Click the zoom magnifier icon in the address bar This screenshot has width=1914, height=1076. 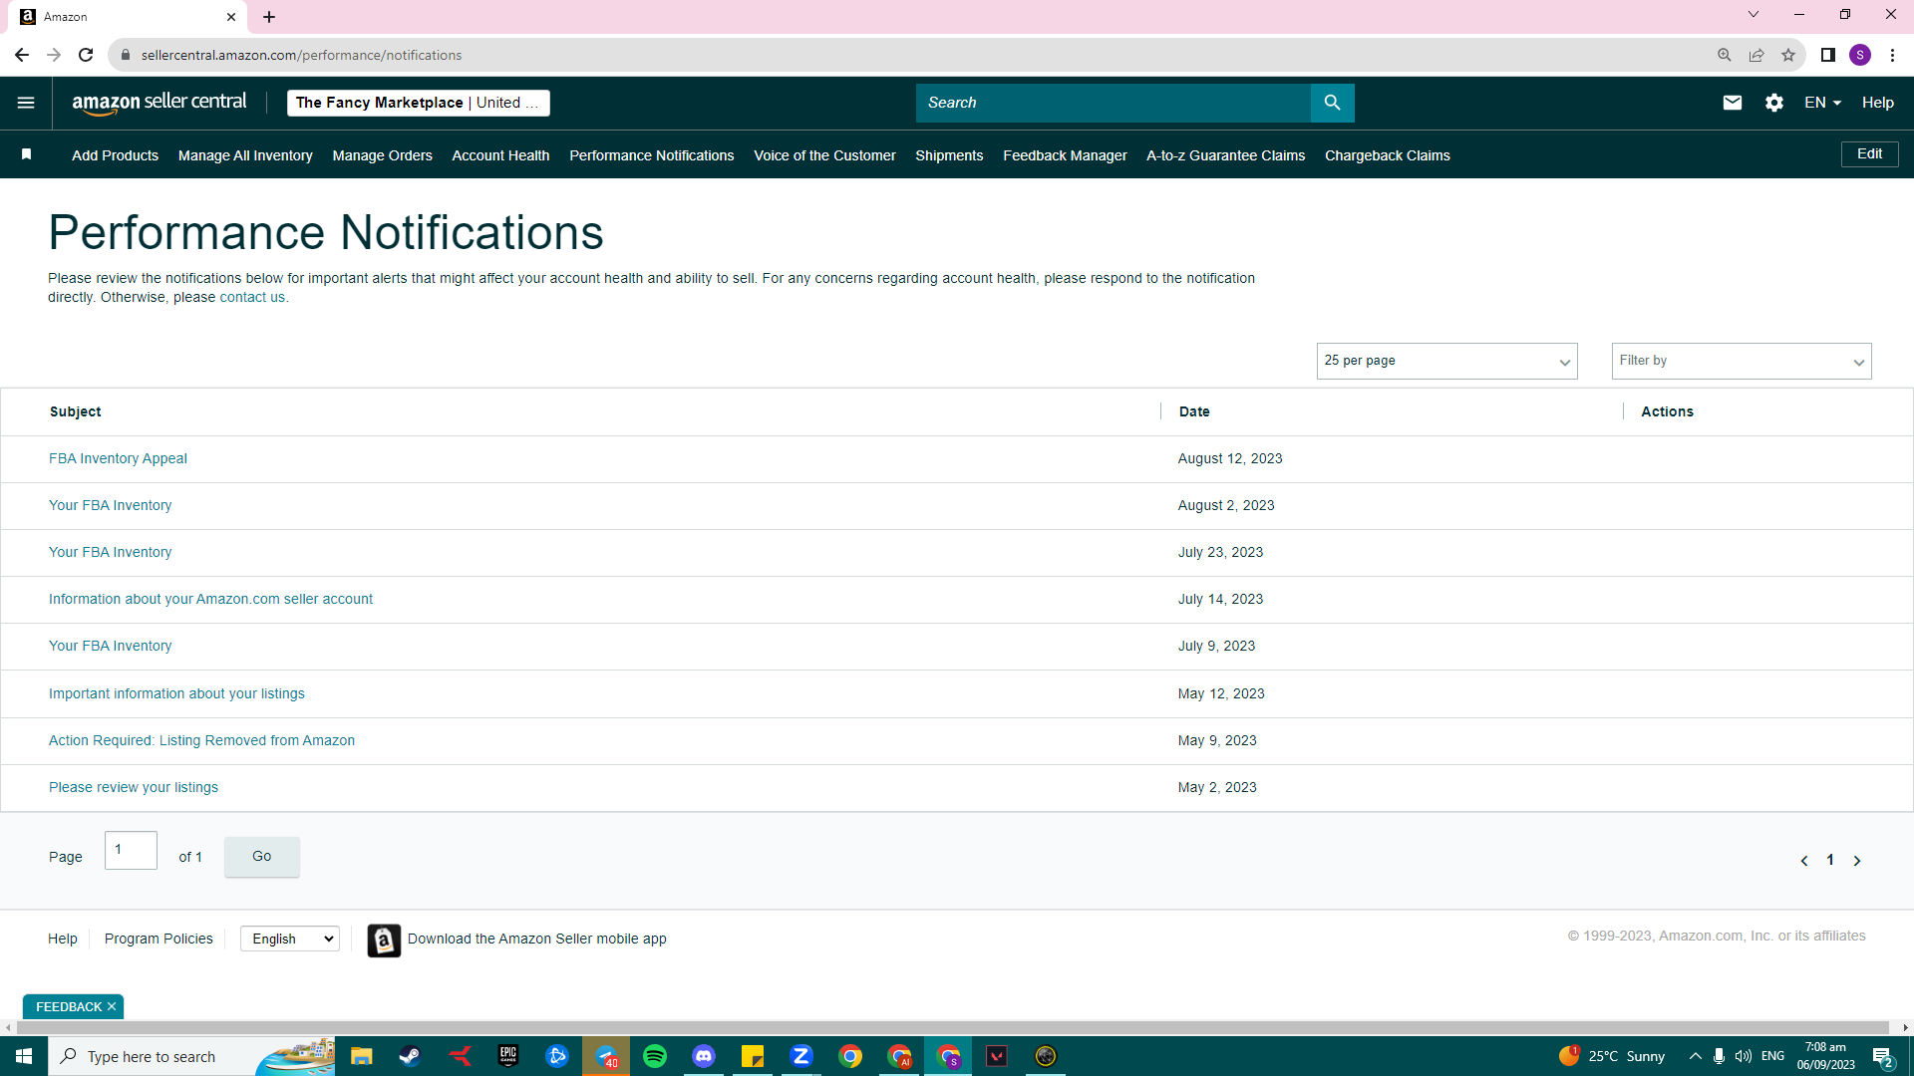[x=1725, y=55]
